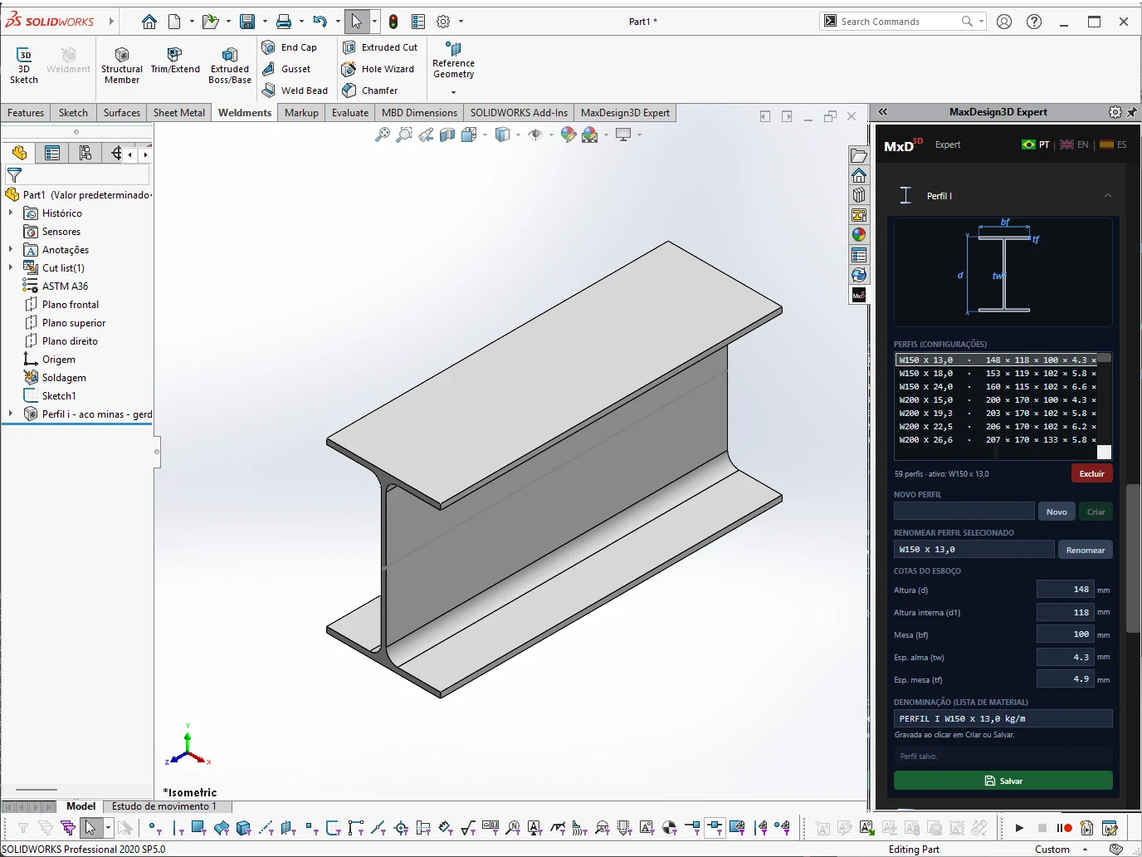Open the PropertyManager tab
The height and width of the screenshot is (857, 1142).
coord(52,153)
